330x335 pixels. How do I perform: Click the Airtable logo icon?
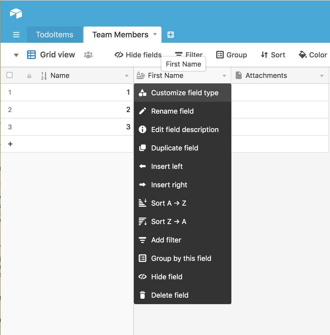(16, 13)
